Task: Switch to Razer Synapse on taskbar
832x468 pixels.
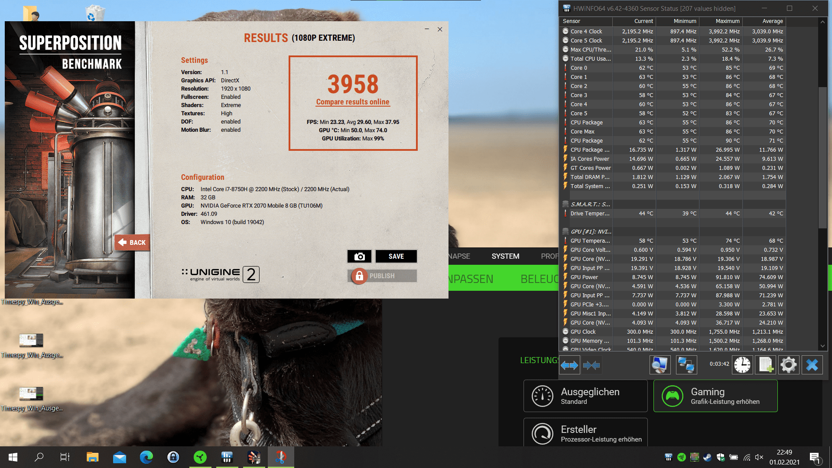Action: (x=200, y=457)
